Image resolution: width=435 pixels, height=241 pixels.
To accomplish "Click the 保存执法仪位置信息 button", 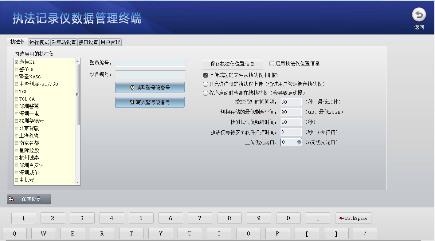I will [232, 64].
